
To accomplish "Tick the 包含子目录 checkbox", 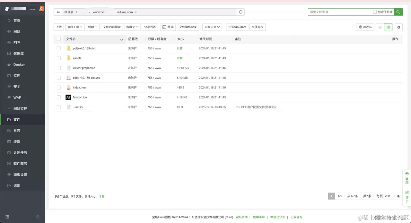I will click(375, 12).
